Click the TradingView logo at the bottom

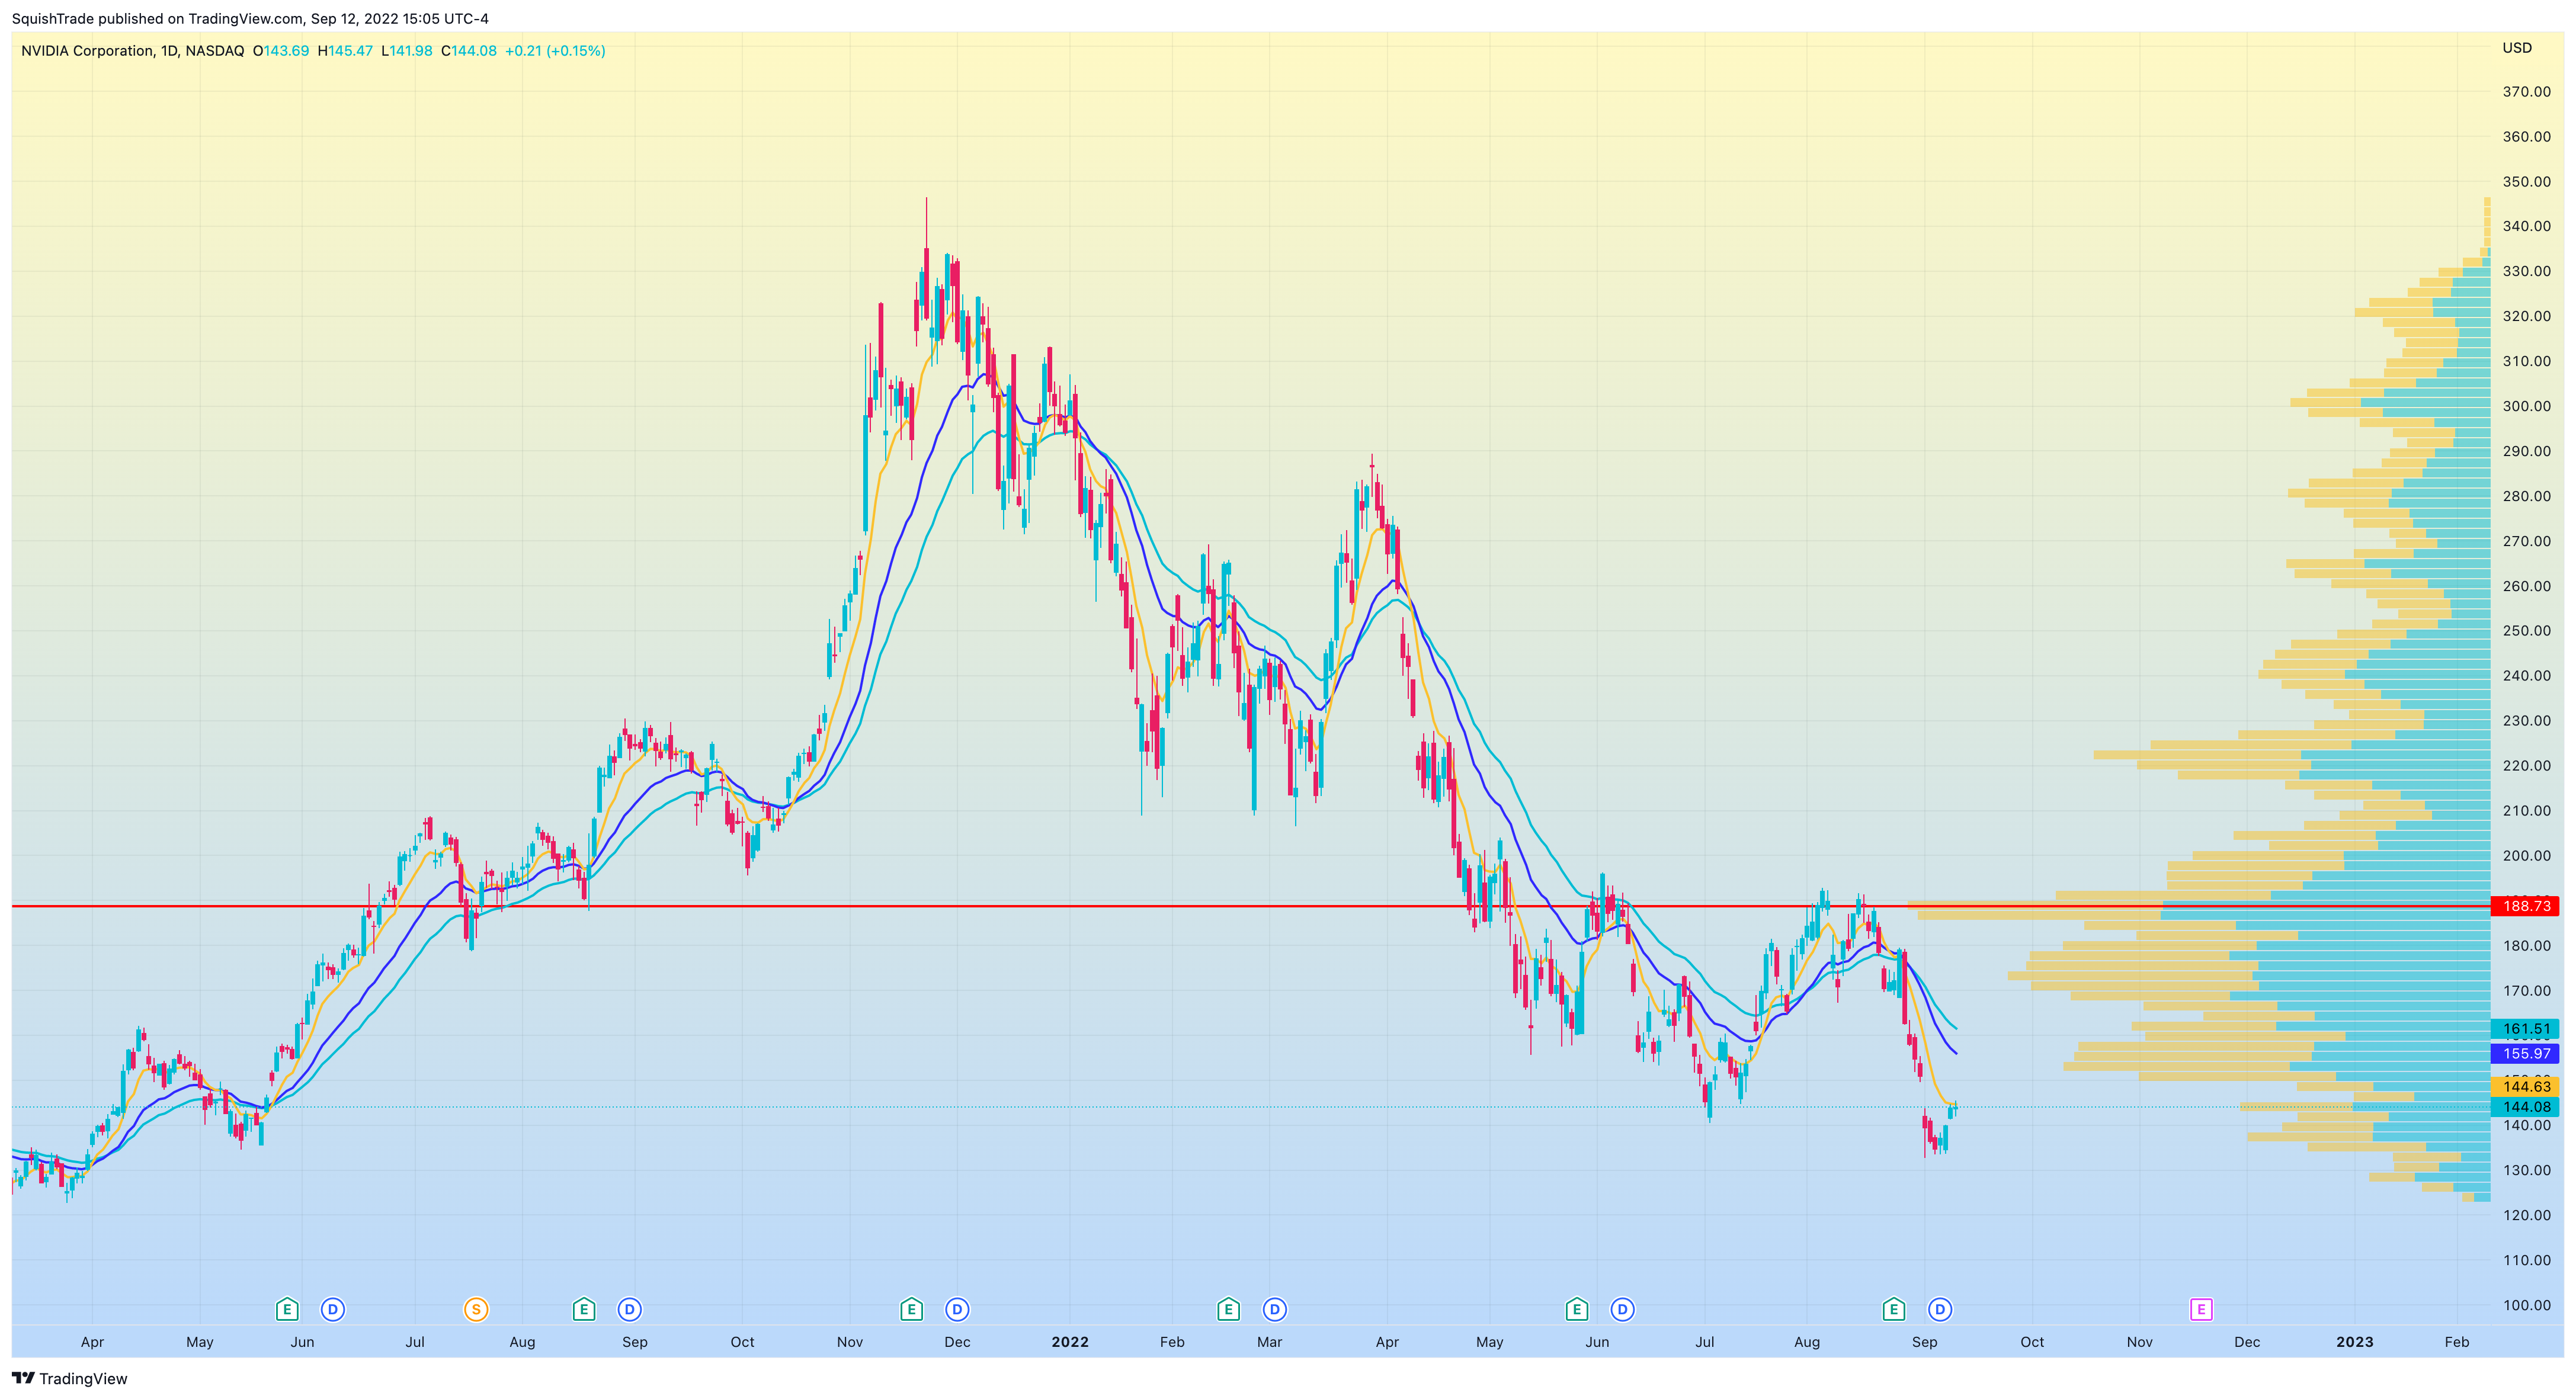point(69,1378)
